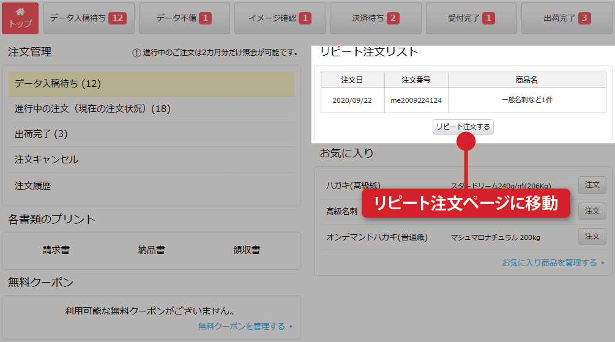This screenshot has width=615, height=342.
Task: Click the info icon beside 進行中のご注文 notice
Action: 136,53
